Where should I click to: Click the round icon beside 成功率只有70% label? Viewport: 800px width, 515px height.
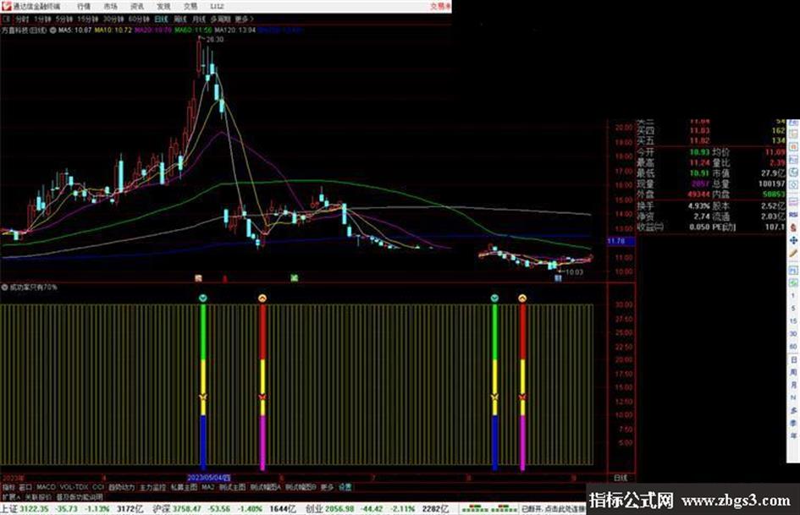(x=4, y=287)
